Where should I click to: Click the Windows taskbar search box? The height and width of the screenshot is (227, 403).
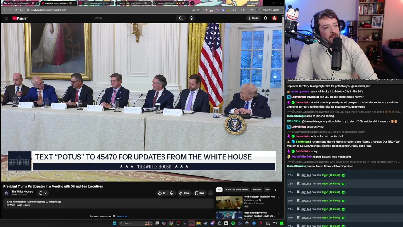(x=135, y=223)
